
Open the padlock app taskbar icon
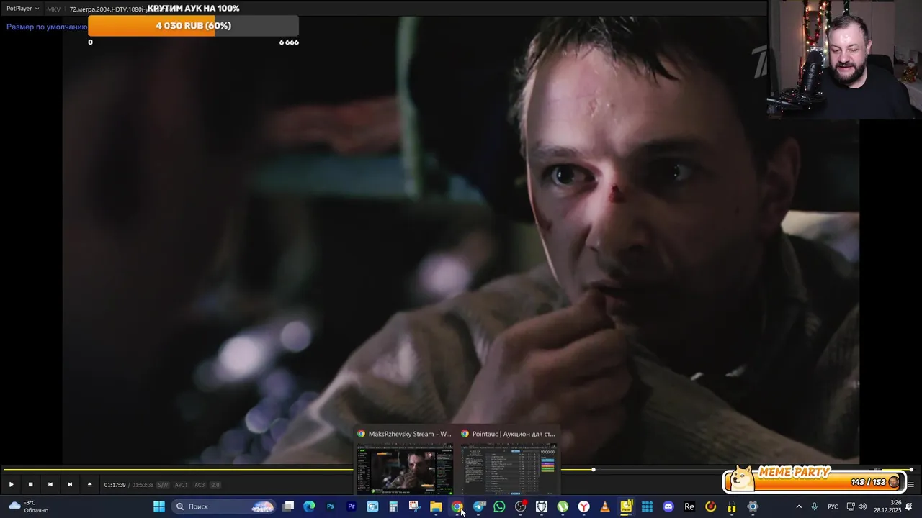pos(731,506)
